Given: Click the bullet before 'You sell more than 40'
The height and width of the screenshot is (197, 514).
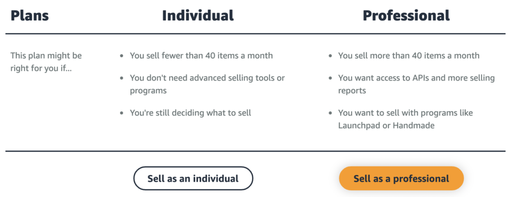Looking at the screenshot, I should 330,56.
